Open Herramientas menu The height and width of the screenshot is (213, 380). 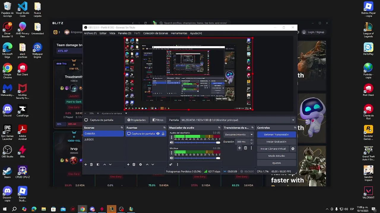click(179, 33)
